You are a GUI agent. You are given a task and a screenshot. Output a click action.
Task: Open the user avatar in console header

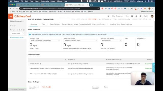click(x=152, y=16)
